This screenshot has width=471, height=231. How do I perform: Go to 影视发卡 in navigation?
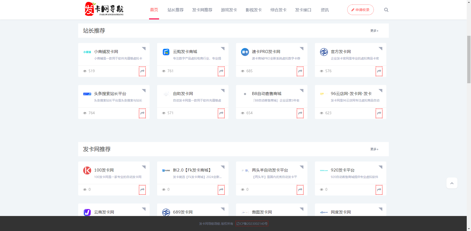pyautogui.click(x=254, y=10)
